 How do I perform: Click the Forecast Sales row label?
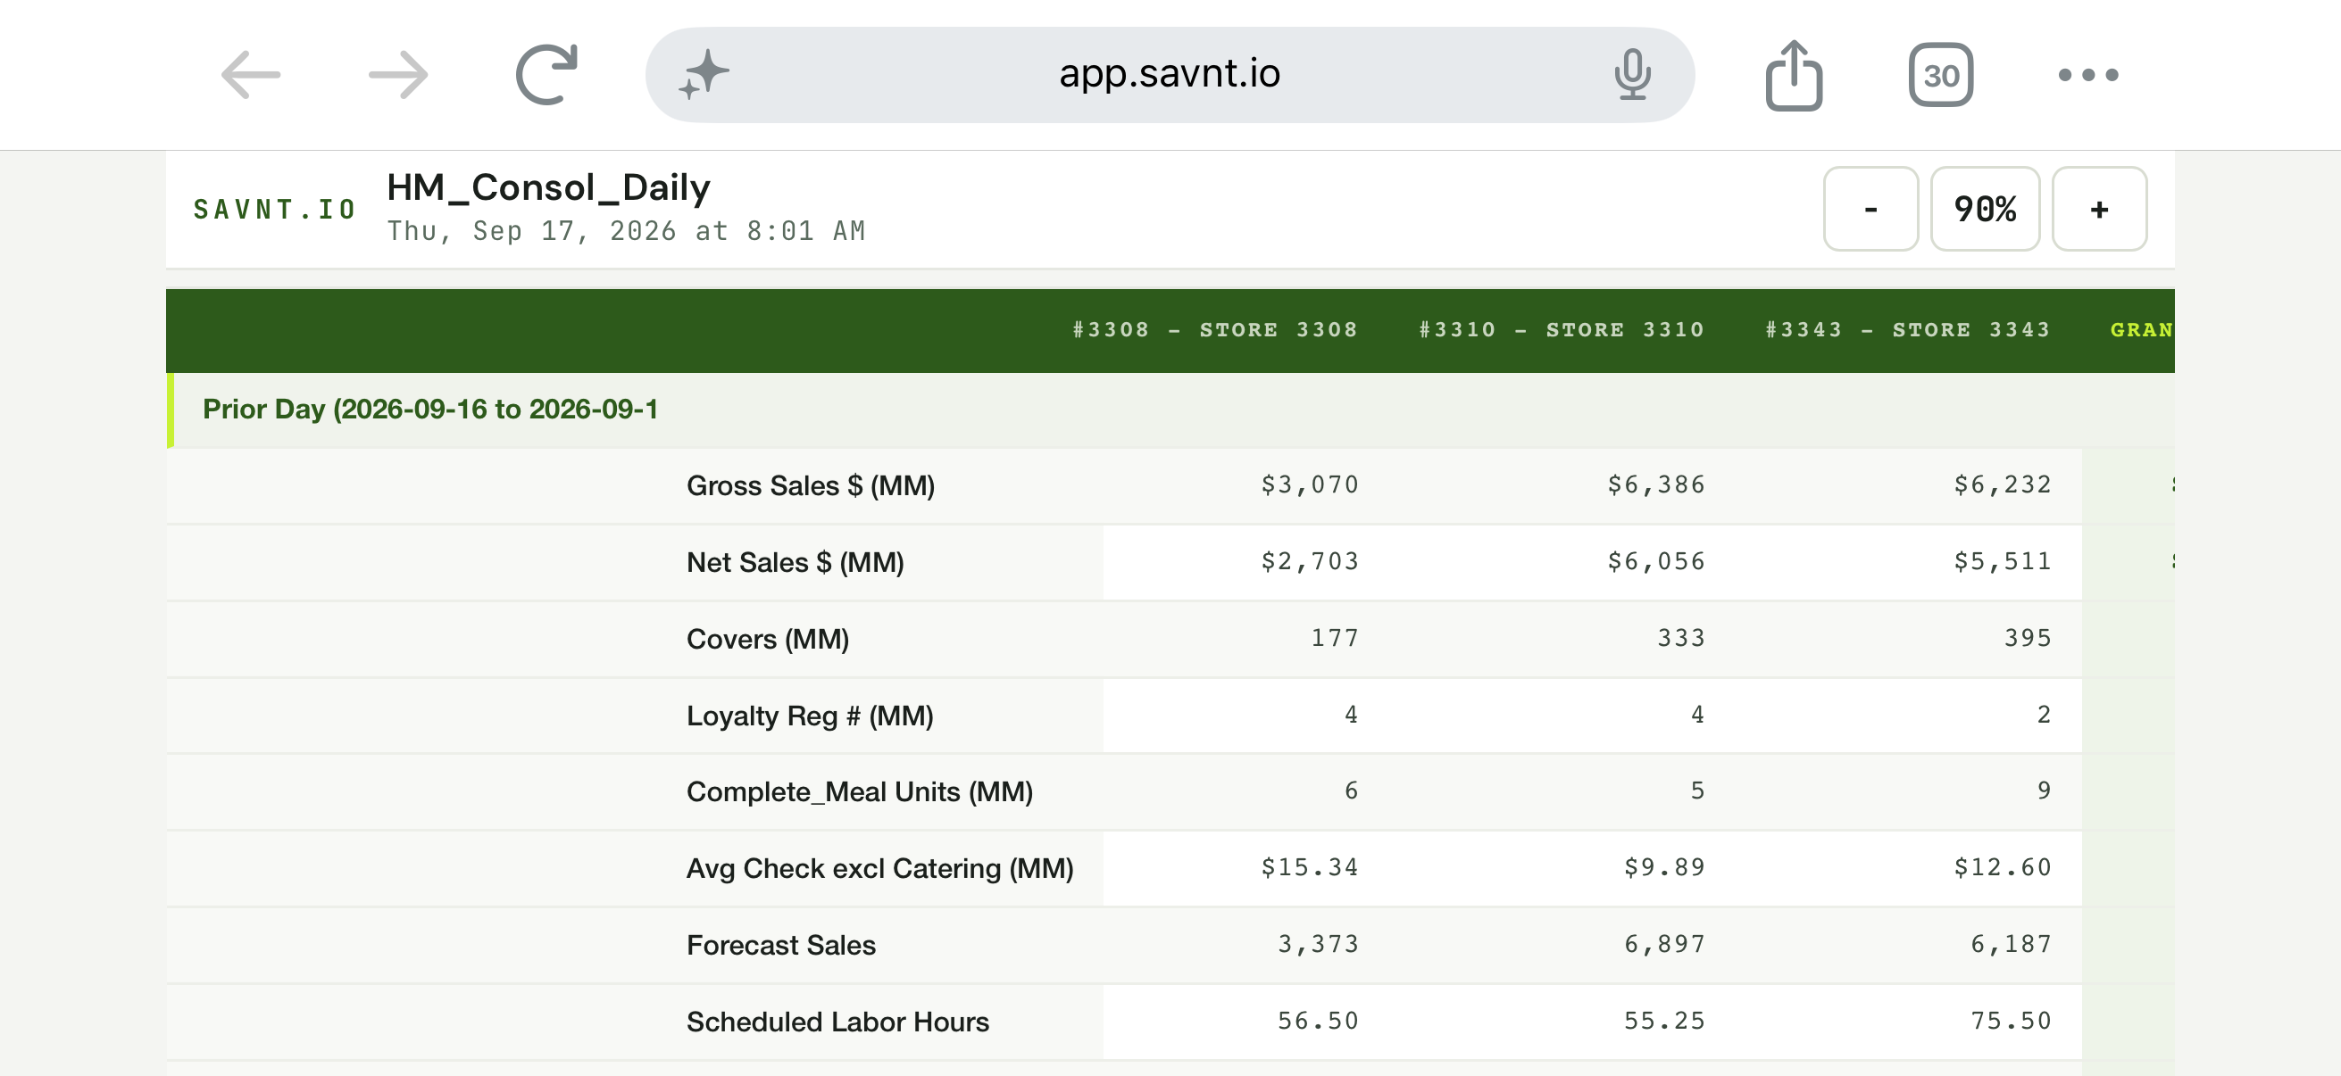click(x=780, y=945)
